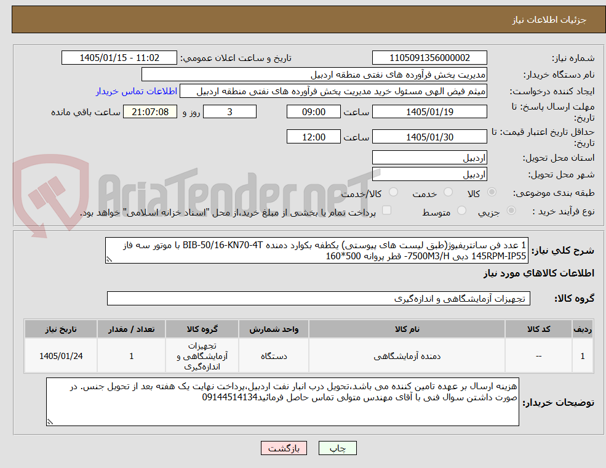
Task: Click the remaining days field showing 3
Action: [229, 112]
